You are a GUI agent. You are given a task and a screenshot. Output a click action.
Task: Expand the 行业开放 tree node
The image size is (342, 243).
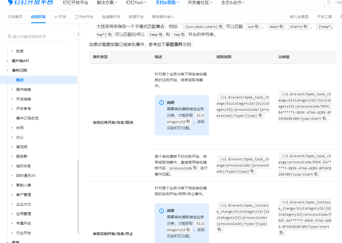pos(12,233)
